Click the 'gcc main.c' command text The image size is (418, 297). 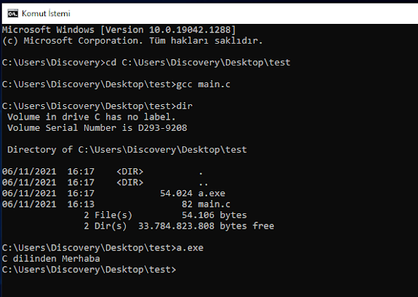[x=203, y=84]
